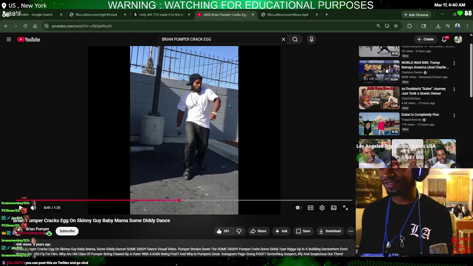Start voice search with microphone icon
473x266 pixels.
[x=312, y=39]
